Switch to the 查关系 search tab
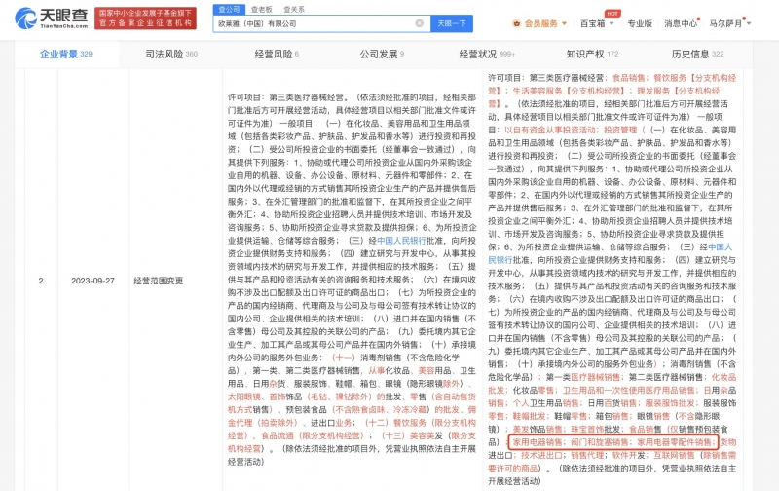The width and height of the screenshot is (779, 491). 294,10
